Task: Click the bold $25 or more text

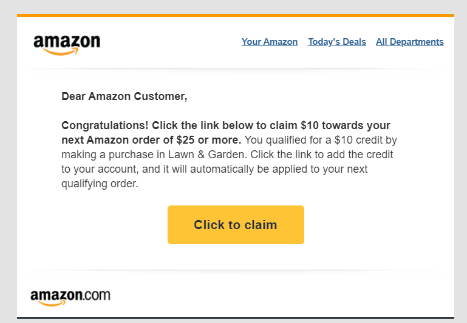Action: click(209, 140)
